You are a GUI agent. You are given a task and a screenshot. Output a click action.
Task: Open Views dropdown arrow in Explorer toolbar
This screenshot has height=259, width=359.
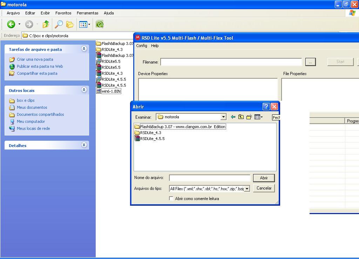pos(89,24)
